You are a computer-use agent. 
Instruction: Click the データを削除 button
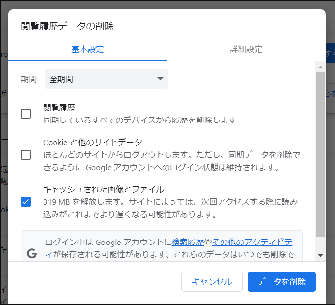(281, 282)
